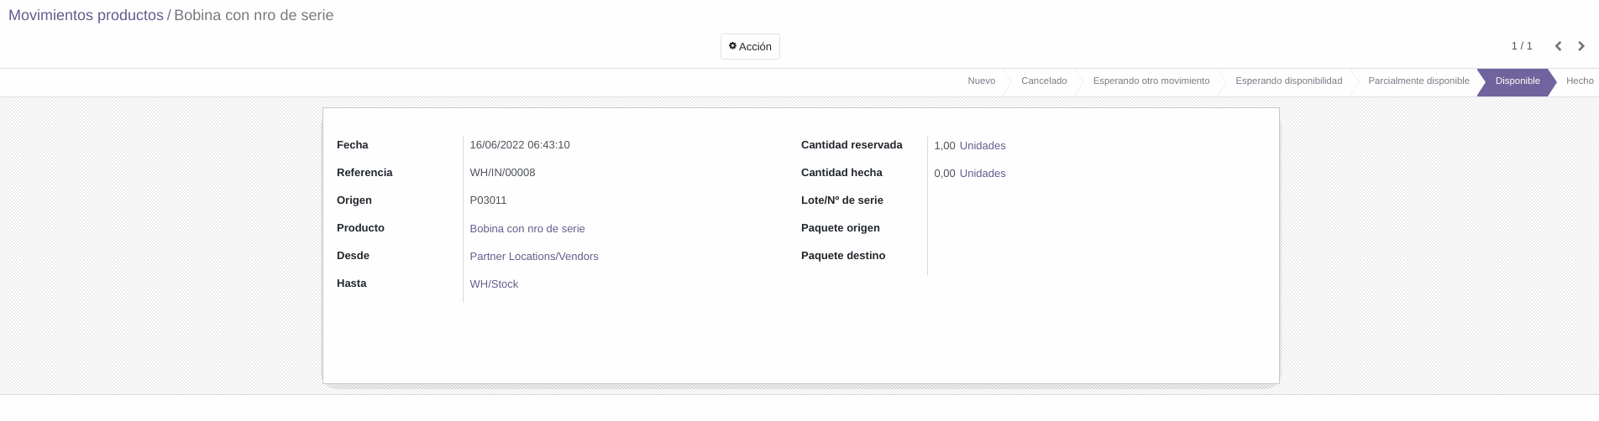This screenshot has width=1599, height=421.
Task: Click the Fecha value 16/06/2022
Action: point(520,145)
